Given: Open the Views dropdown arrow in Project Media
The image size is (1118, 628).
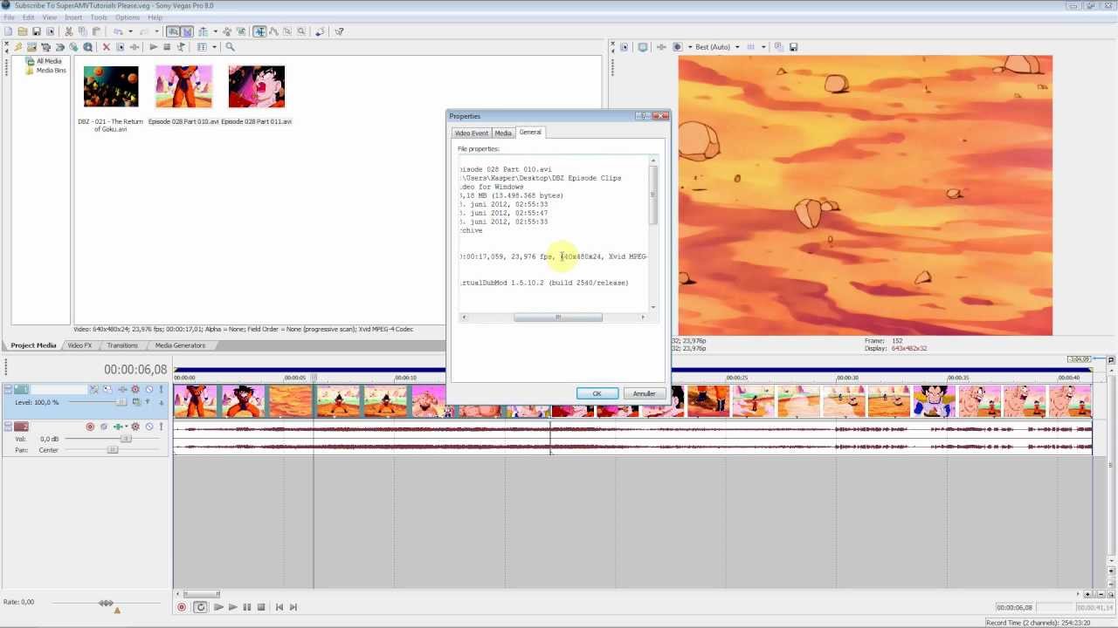Looking at the screenshot, I should 214,47.
